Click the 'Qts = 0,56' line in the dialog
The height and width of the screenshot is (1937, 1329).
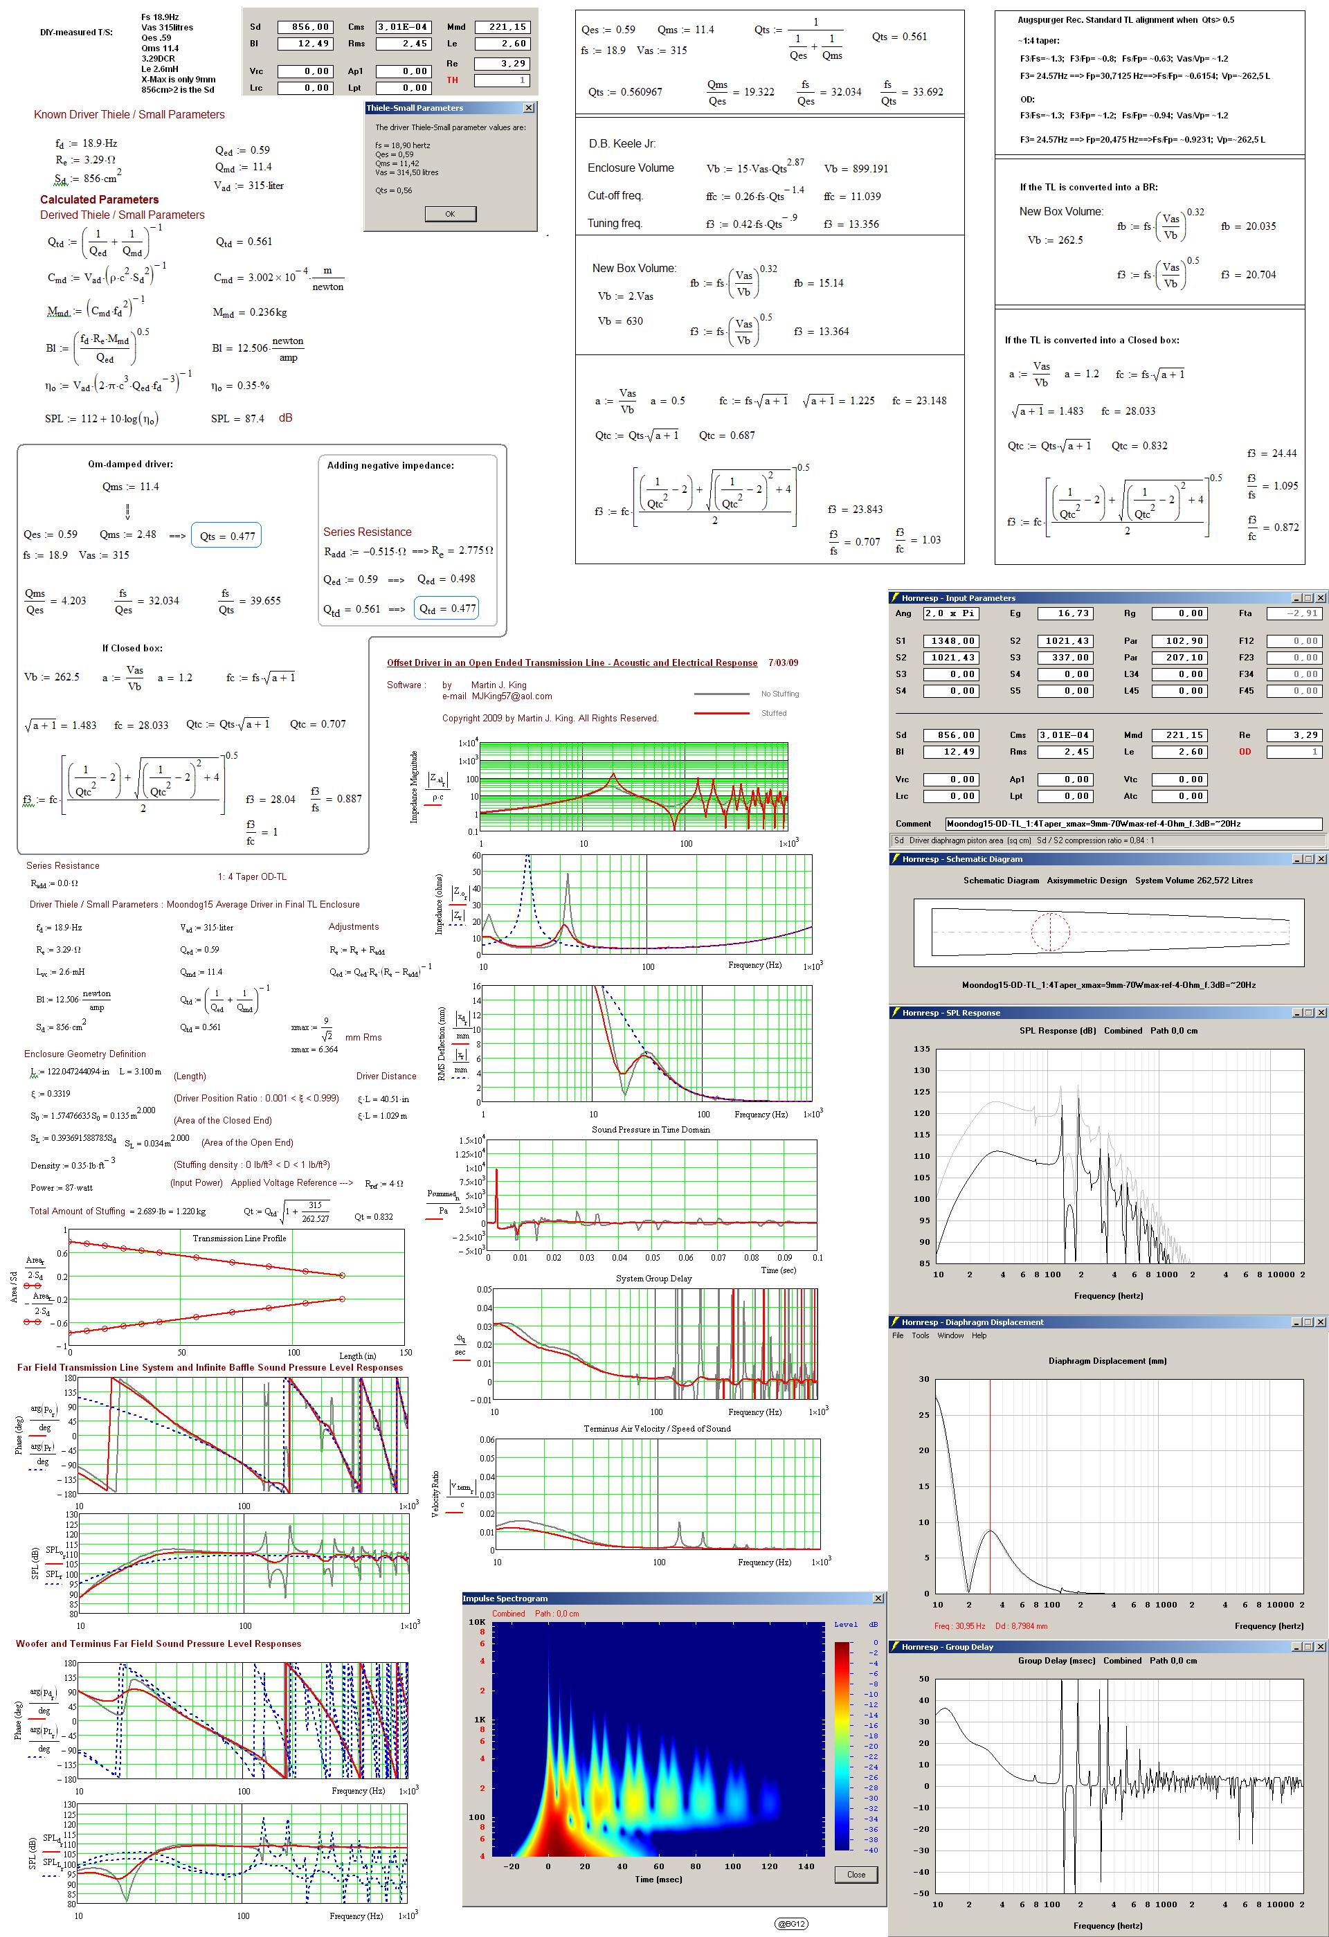[x=394, y=190]
